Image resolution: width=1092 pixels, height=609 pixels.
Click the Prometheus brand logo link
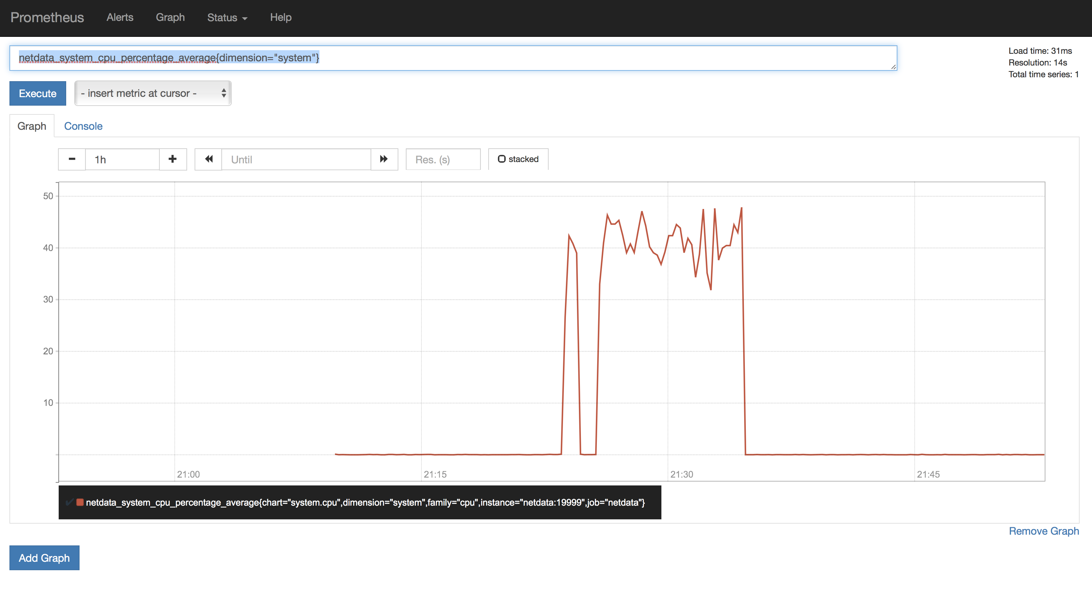[x=47, y=17]
